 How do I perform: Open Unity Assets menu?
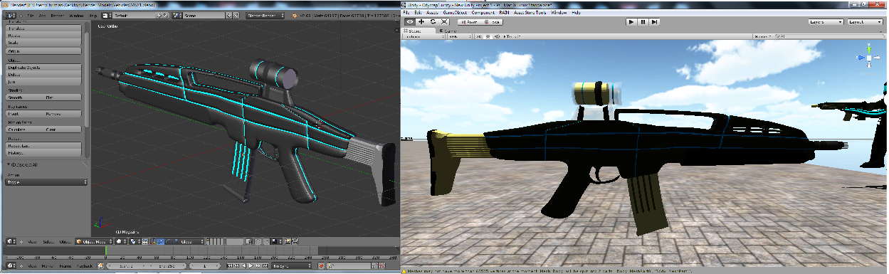click(432, 13)
